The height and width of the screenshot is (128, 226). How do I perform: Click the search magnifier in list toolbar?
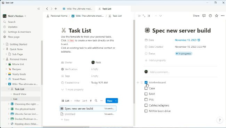(96, 101)
